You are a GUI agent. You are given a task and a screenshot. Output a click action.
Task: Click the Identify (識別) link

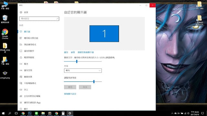(x=66, y=52)
